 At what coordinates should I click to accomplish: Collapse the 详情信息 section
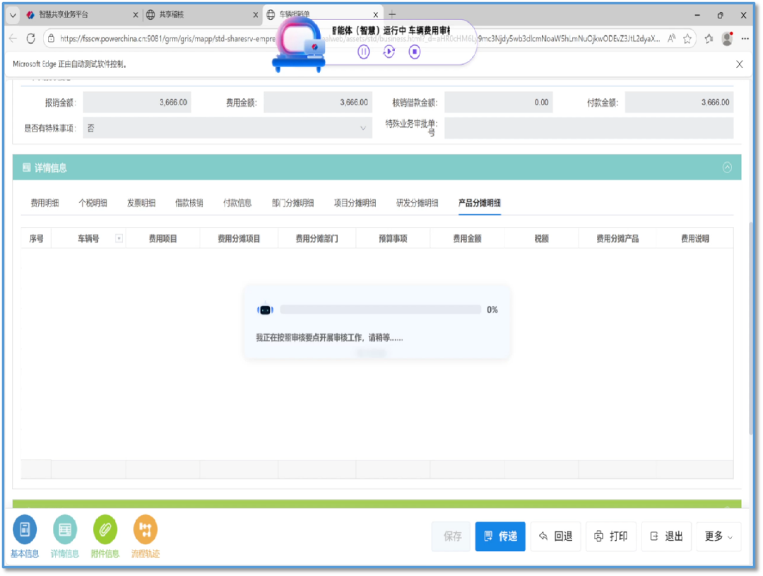[x=727, y=167]
